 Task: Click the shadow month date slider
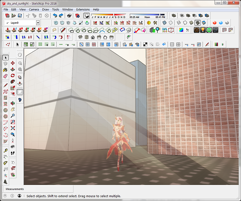pos(108,15)
